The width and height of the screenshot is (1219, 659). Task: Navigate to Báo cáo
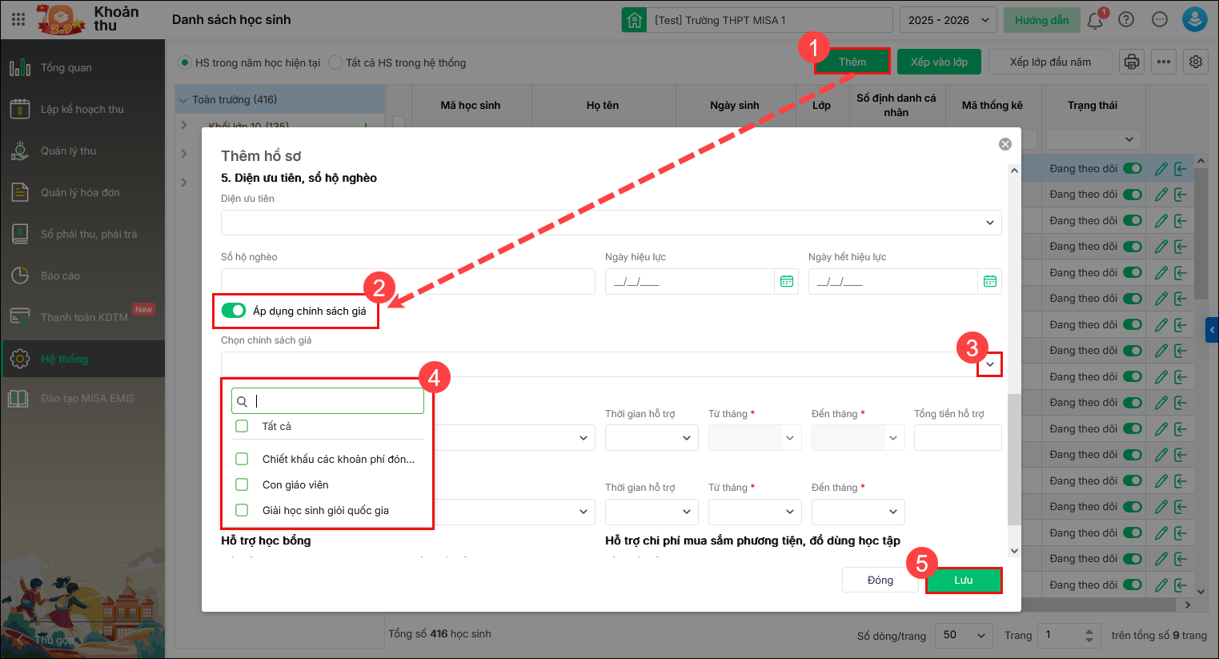tap(82, 275)
